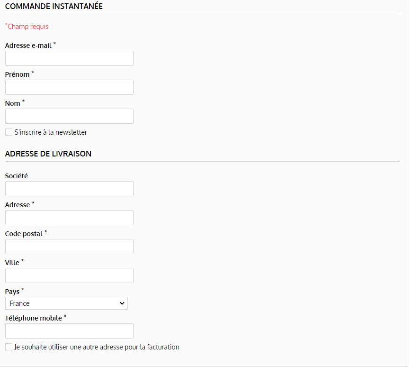Click the 'Pays' label above dropdown
The height and width of the screenshot is (367, 414).
click(12, 292)
